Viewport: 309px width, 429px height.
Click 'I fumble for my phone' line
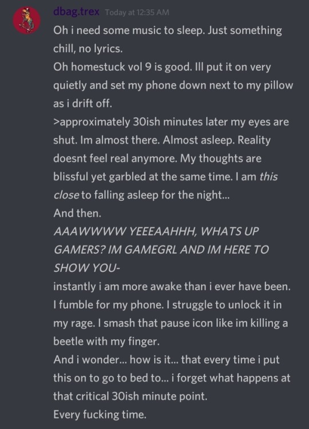click(x=168, y=305)
